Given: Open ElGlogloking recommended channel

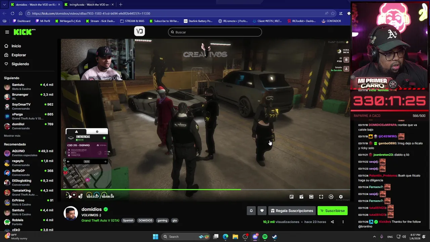Looking at the screenshot, I should (x=29, y=183).
